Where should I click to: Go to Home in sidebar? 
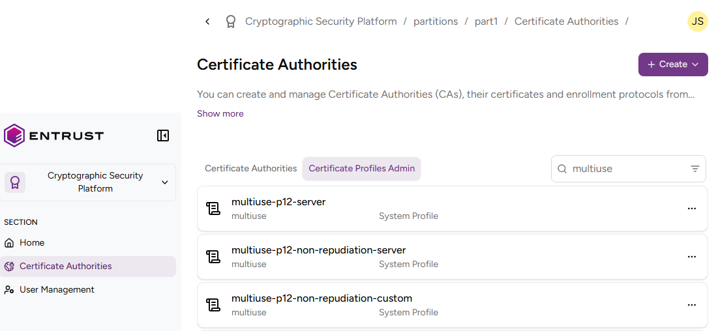(x=32, y=242)
